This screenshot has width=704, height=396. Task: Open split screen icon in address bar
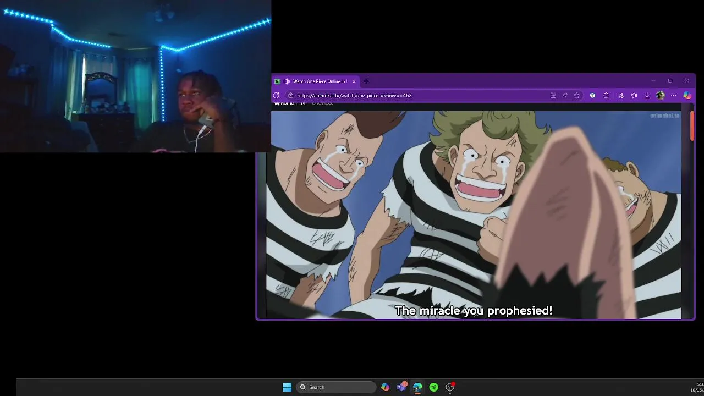click(553, 95)
